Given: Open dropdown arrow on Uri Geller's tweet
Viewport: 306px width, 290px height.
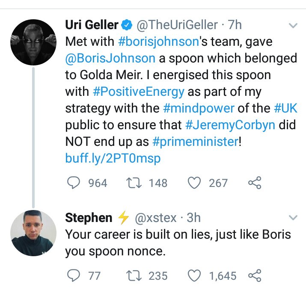Looking at the screenshot, I should (x=293, y=26).
